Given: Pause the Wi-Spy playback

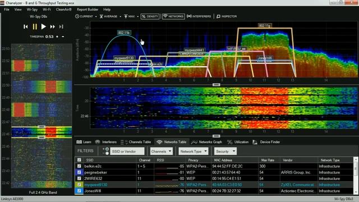Looking at the screenshot, I should [35, 27].
